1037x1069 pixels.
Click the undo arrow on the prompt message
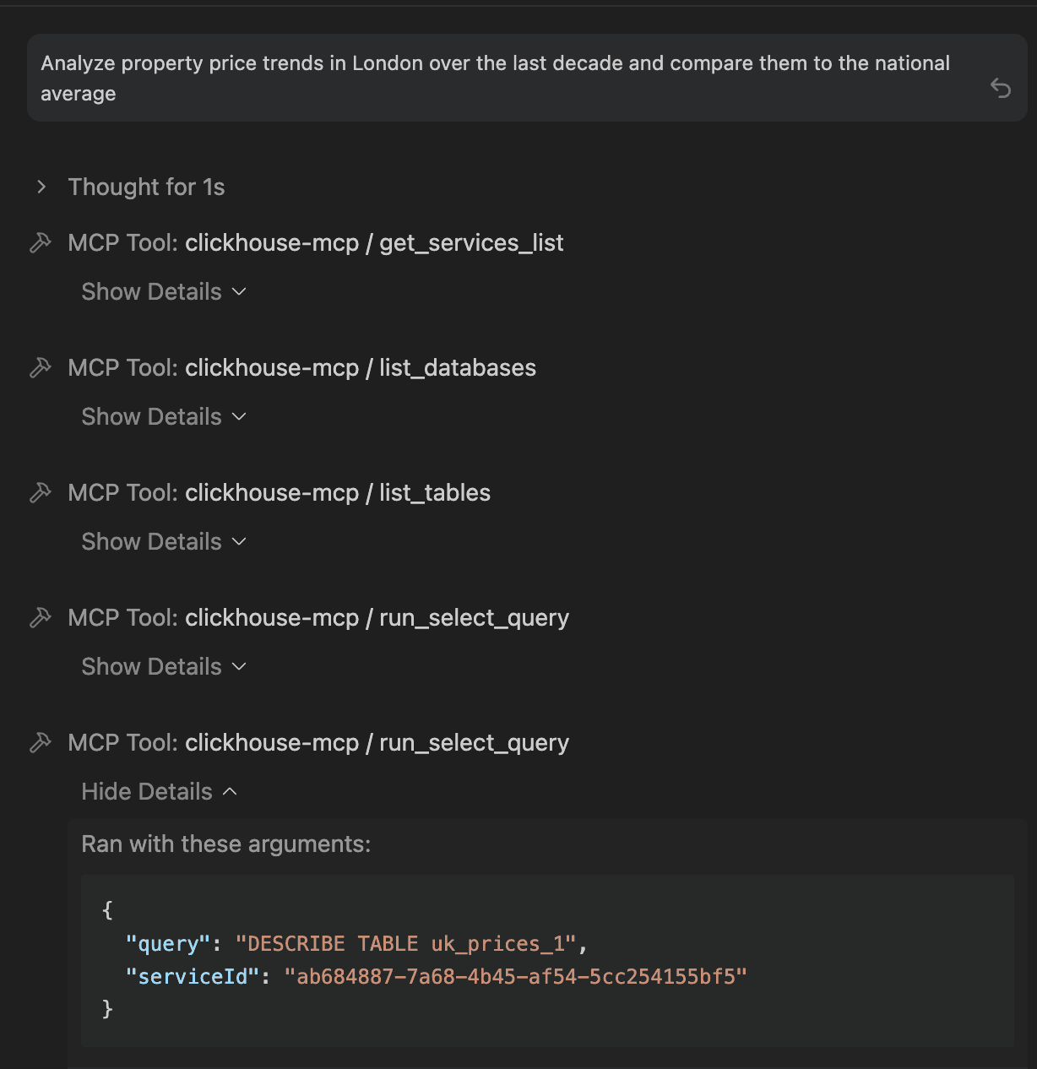(1001, 88)
